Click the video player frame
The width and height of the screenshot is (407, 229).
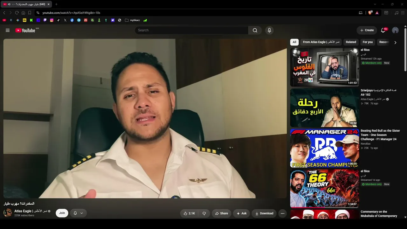click(145, 118)
